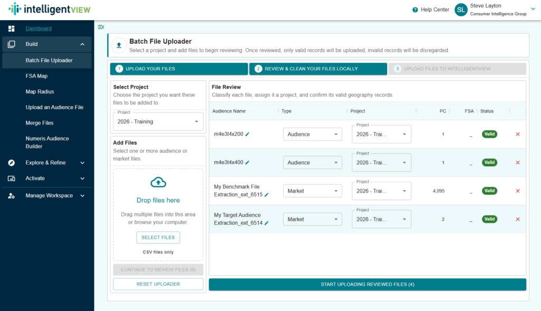Open Project dropdown for m4e3t4x400
This screenshot has width=541, height=311.
381,163
